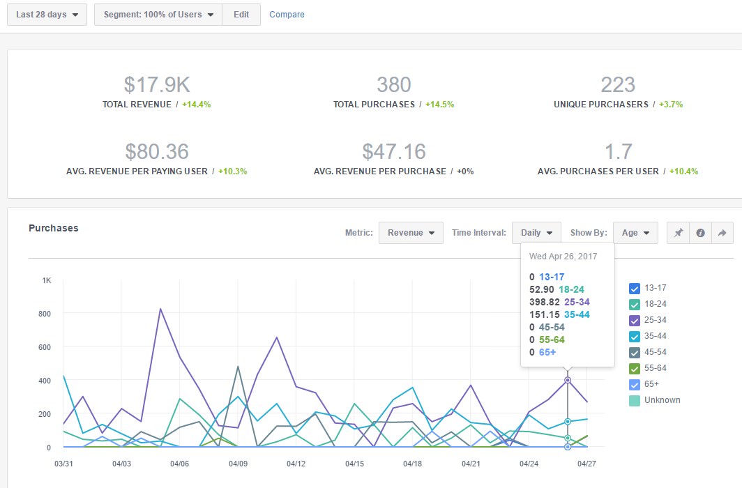Screen dimensions: 742x488
Task: Click the 25-34 data point on Apr 26
Action: tap(568, 380)
